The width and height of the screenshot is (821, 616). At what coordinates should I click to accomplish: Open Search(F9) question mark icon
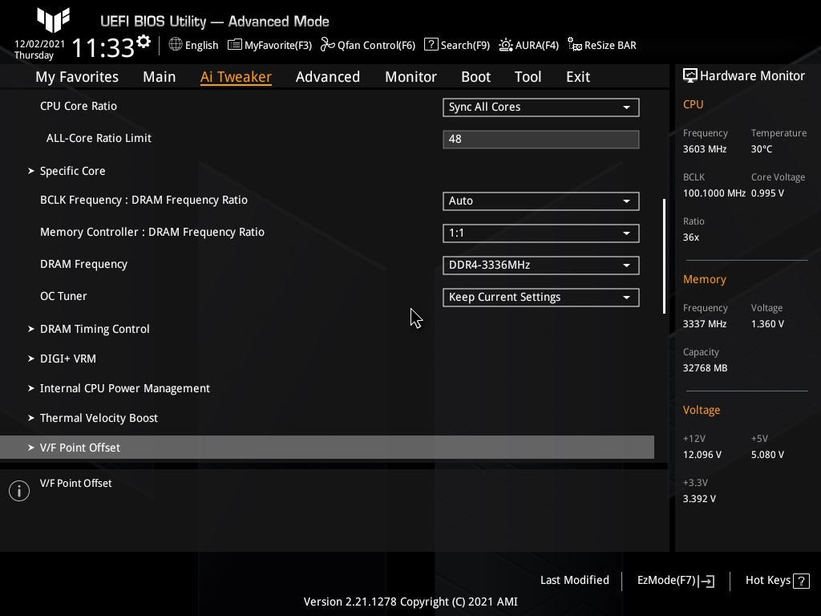pyautogui.click(x=431, y=45)
